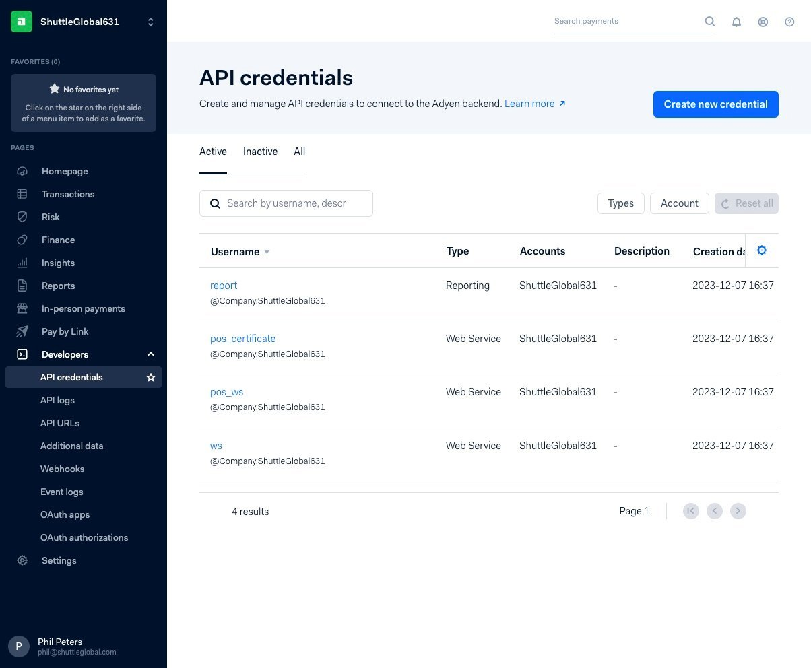811x668 pixels.
Task: Open the ws credential link
Action: [216, 446]
